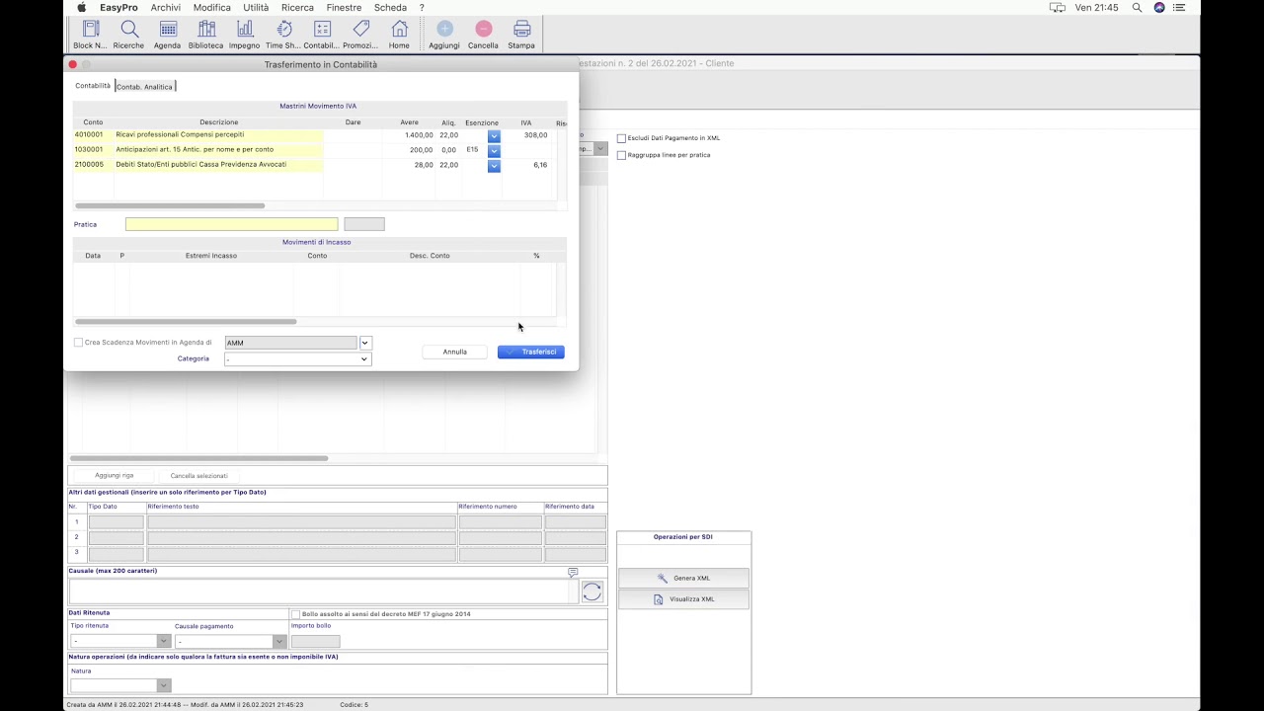
Task: Open the Causale pagamento dropdown
Action: (x=230, y=641)
